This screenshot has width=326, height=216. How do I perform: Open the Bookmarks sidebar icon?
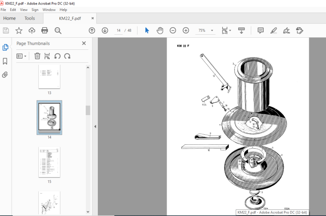click(5, 61)
